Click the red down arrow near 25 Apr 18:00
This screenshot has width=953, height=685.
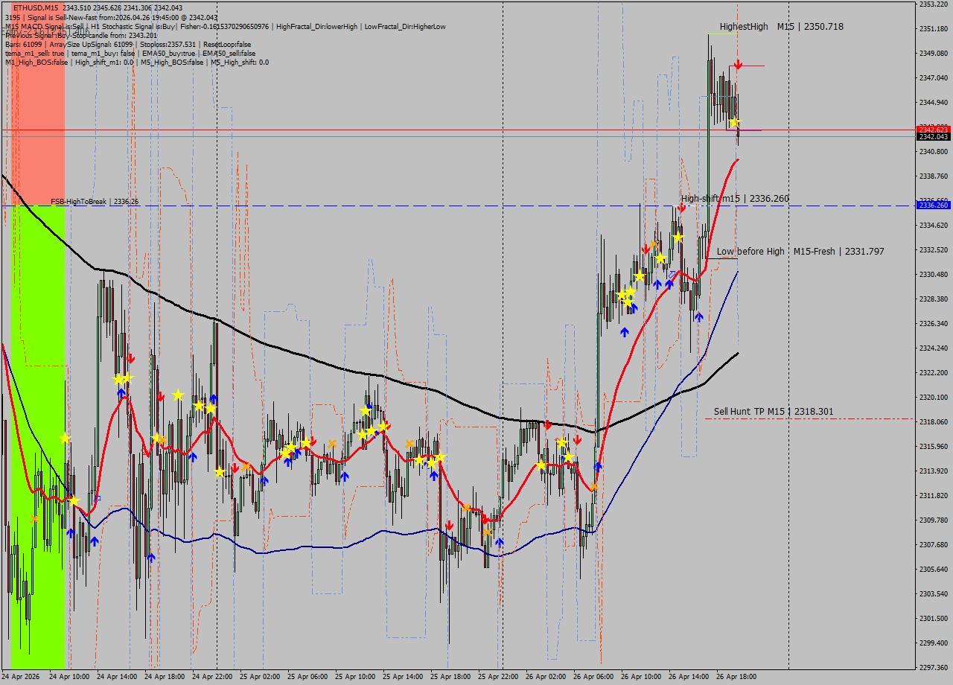click(x=450, y=526)
